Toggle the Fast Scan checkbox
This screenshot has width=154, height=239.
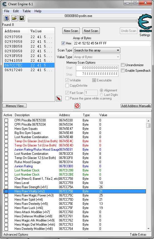(67, 93)
